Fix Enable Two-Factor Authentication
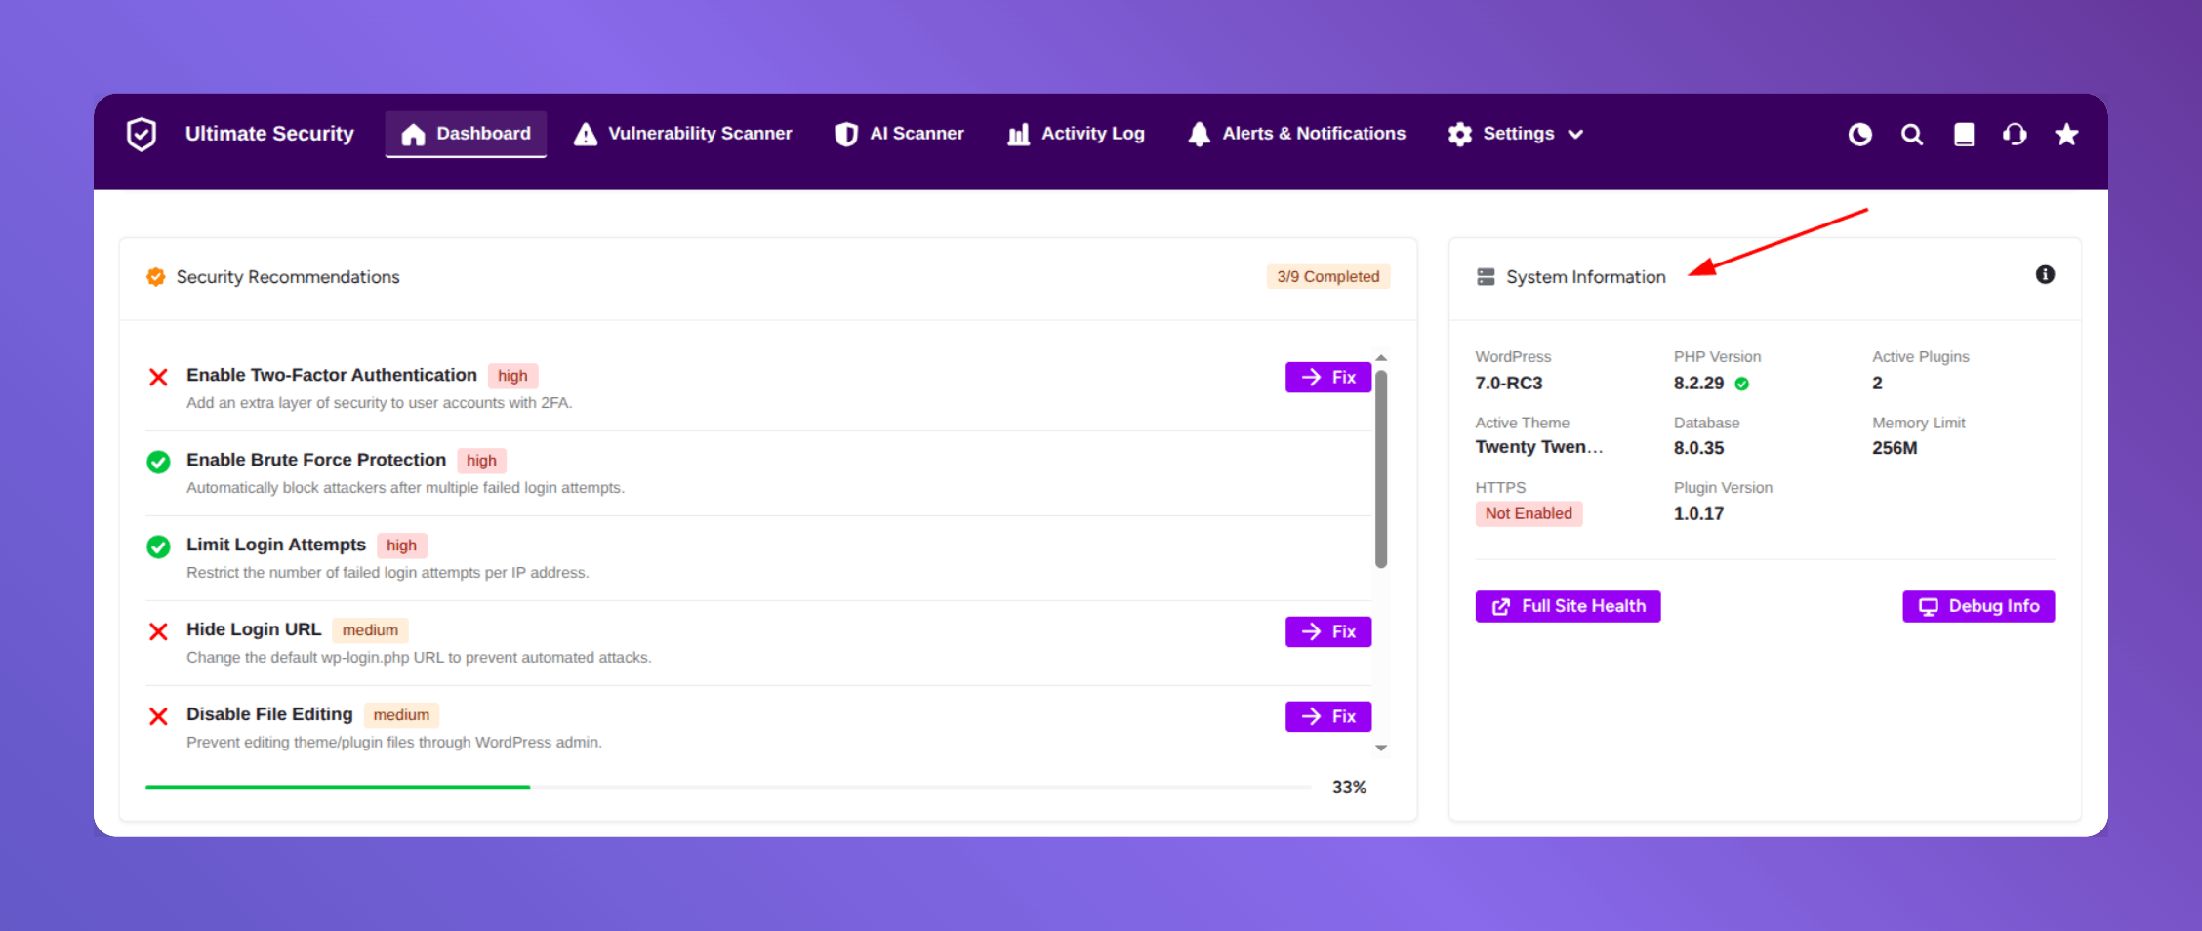 (1327, 378)
